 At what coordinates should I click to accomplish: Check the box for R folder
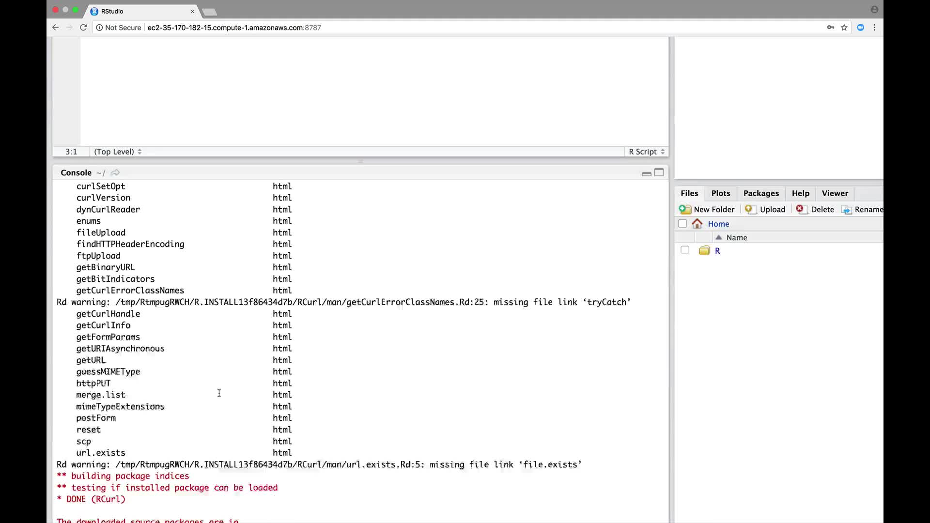coord(684,250)
